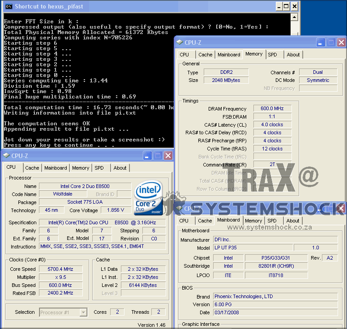This screenshot has height=329, width=347.
Task: Click the LP UT P35 model field
Action: (x=253, y=248)
